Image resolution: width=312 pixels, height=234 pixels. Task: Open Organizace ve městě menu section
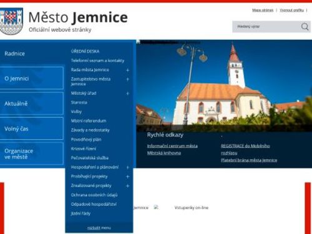[32, 154]
